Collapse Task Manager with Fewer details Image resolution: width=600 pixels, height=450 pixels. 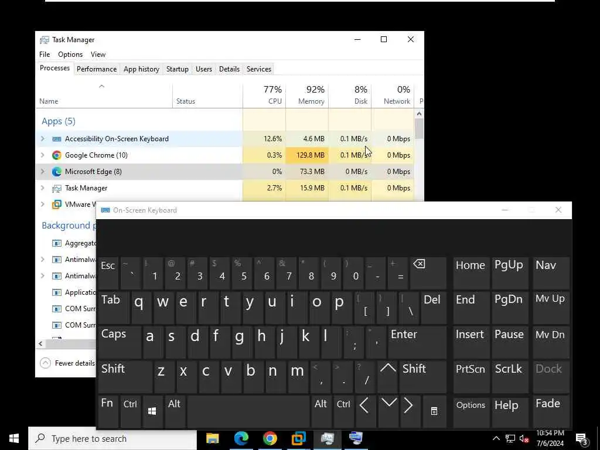coord(67,363)
